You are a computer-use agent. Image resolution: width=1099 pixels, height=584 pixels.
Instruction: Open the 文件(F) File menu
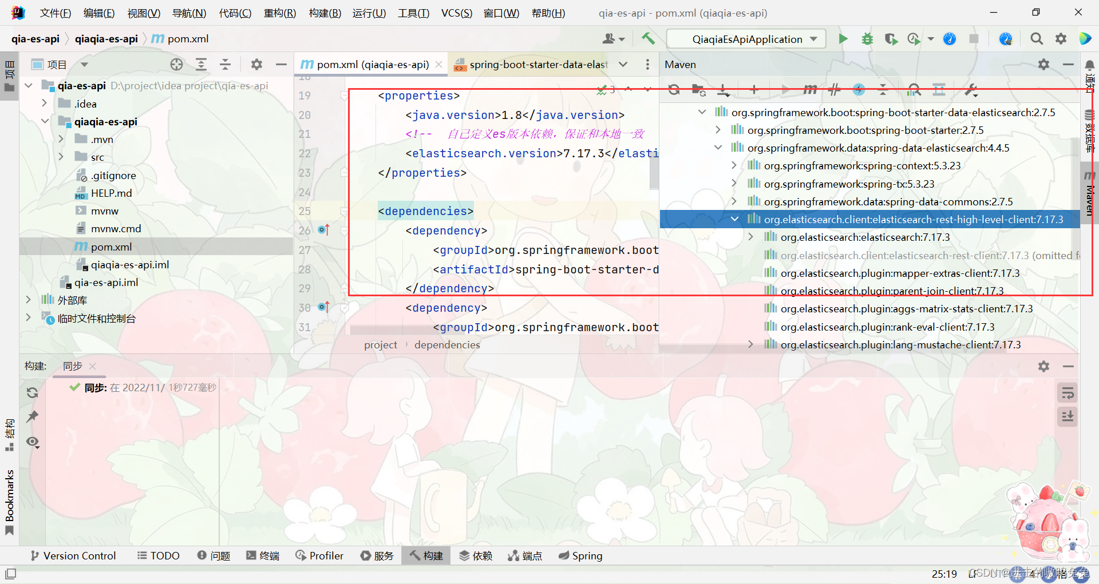coord(56,13)
